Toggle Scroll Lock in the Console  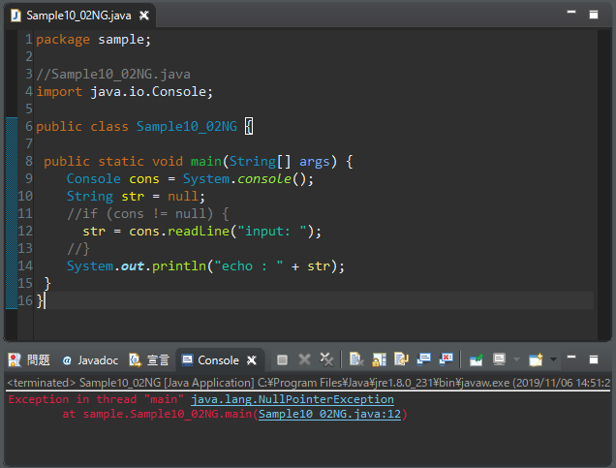(x=379, y=359)
